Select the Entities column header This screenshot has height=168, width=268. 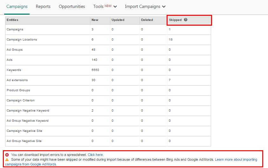12,20
